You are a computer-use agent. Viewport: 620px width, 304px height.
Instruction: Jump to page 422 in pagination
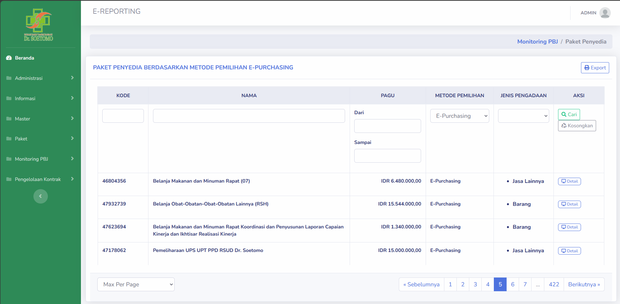[x=554, y=284]
